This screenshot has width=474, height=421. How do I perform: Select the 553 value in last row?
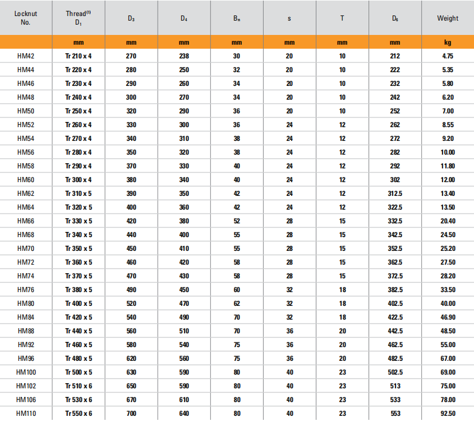394,413
